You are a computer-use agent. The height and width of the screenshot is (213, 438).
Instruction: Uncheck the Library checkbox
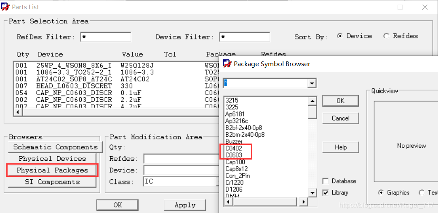(326, 192)
